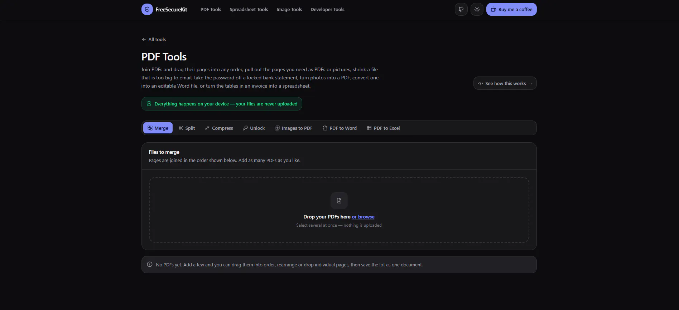This screenshot has width=679, height=310.
Task: Click the 'PDF Tools' page heading
Action: [164, 56]
